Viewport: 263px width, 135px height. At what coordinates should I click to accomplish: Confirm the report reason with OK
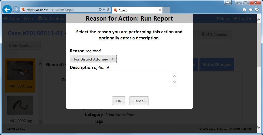pos(119,101)
